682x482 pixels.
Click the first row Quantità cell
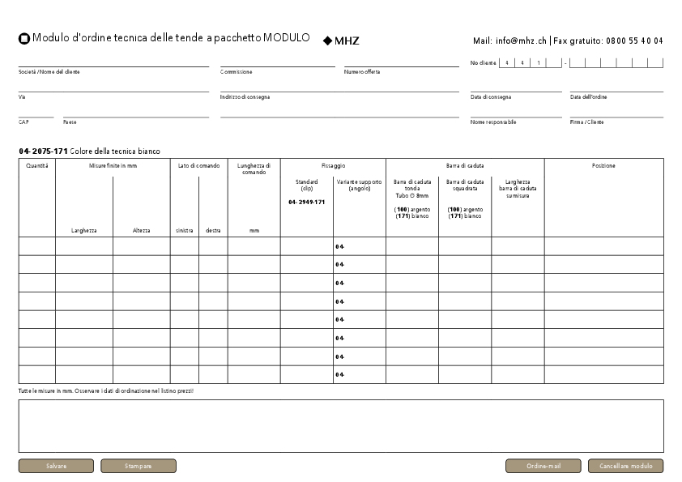(x=36, y=246)
